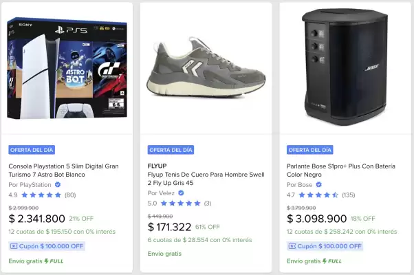The width and height of the screenshot is (414, 275).
Task: Click the FULL lightning icon under the PlayStation listing
Action: point(47,261)
